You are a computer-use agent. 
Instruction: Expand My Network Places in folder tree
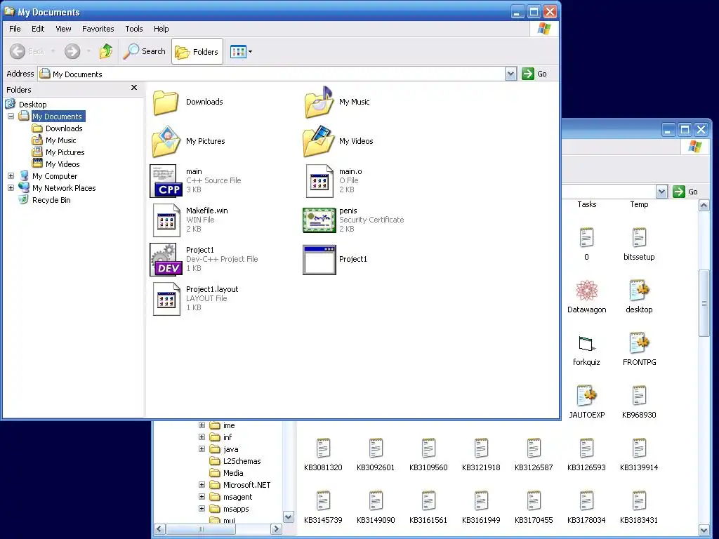[x=11, y=188]
